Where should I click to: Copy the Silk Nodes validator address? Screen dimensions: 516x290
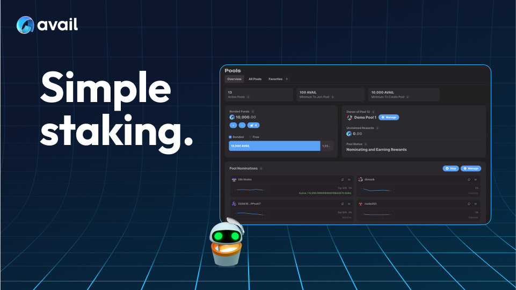[x=342, y=179]
